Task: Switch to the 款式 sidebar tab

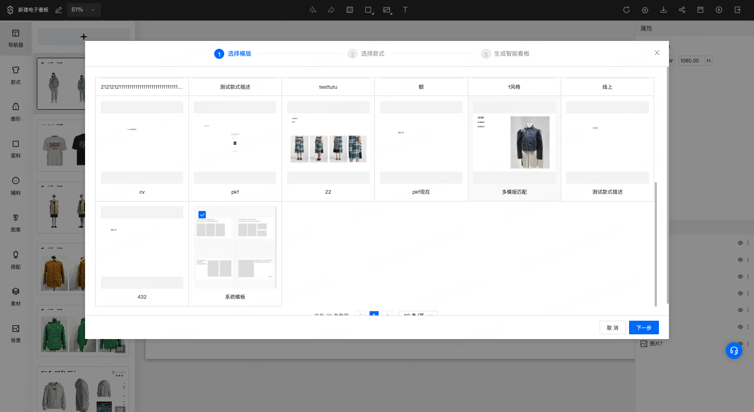Action: click(16, 75)
